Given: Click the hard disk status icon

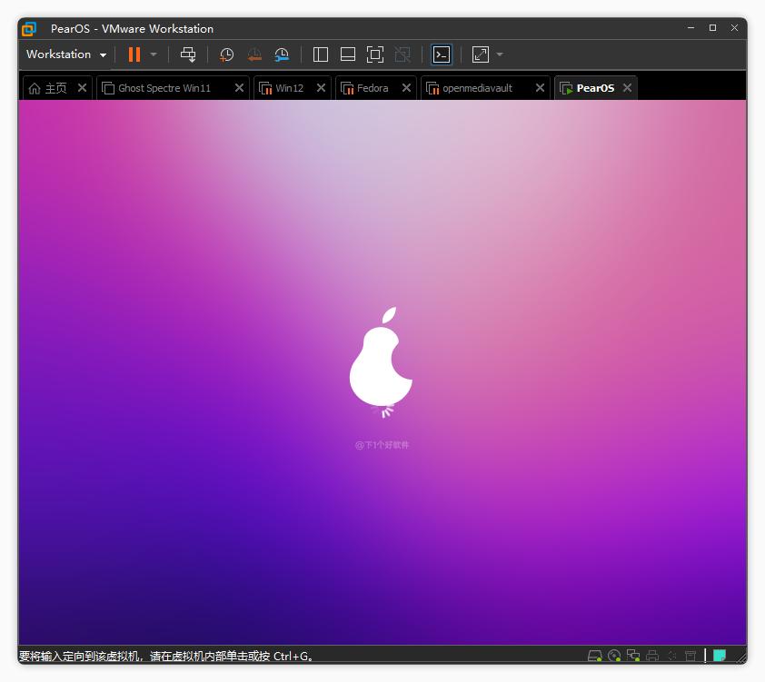Looking at the screenshot, I should (x=595, y=656).
